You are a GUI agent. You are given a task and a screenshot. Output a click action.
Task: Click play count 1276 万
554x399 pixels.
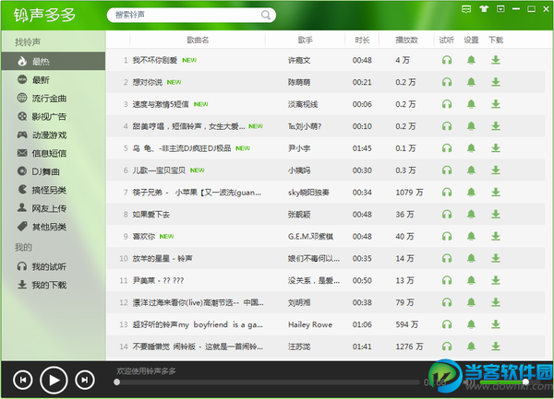[x=409, y=346]
